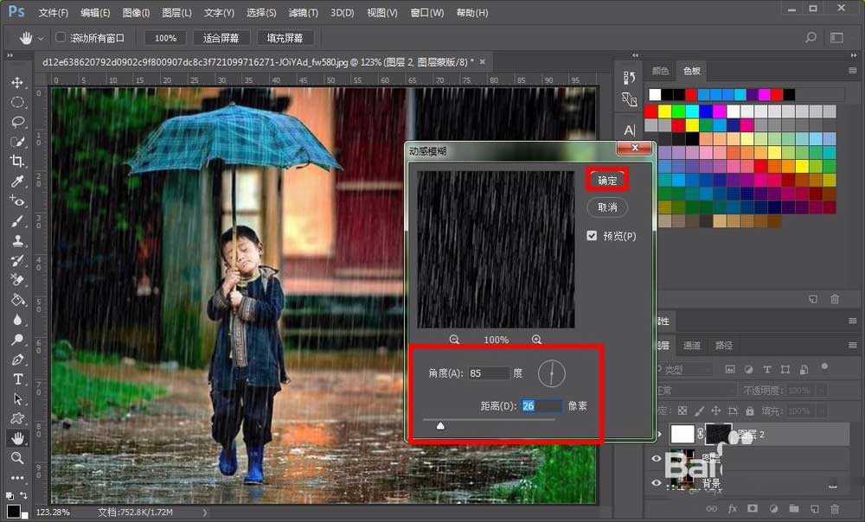Open the 滤镜 menu
865x522 pixels.
[x=301, y=12]
